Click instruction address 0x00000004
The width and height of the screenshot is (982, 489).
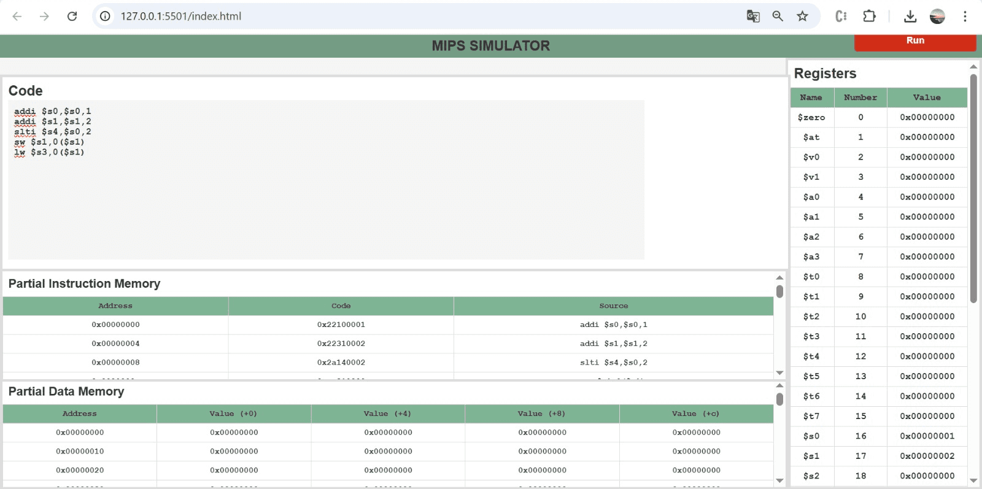pyautogui.click(x=115, y=344)
